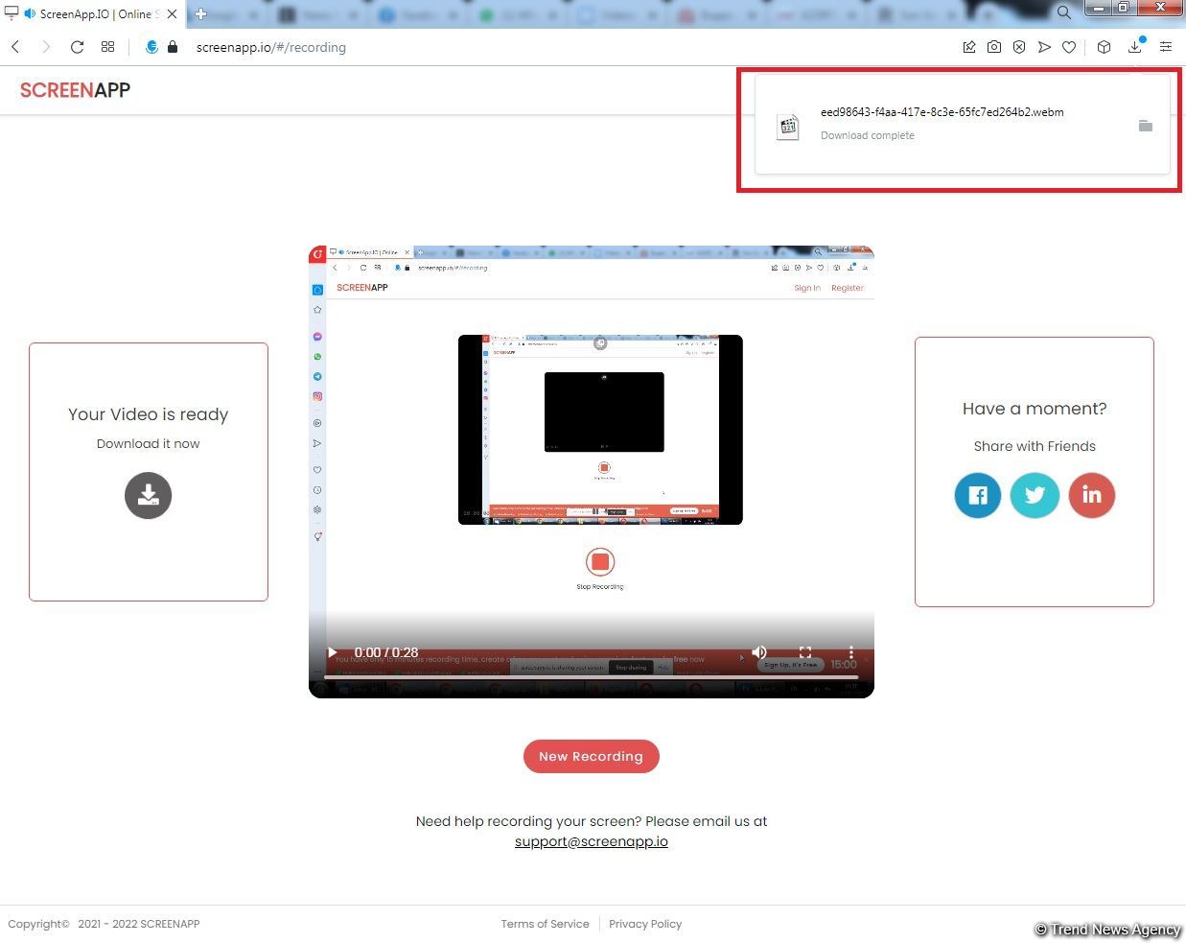Open the Easy Setup sliders icon
The image size is (1186, 943).
pyautogui.click(x=1166, y=47)
